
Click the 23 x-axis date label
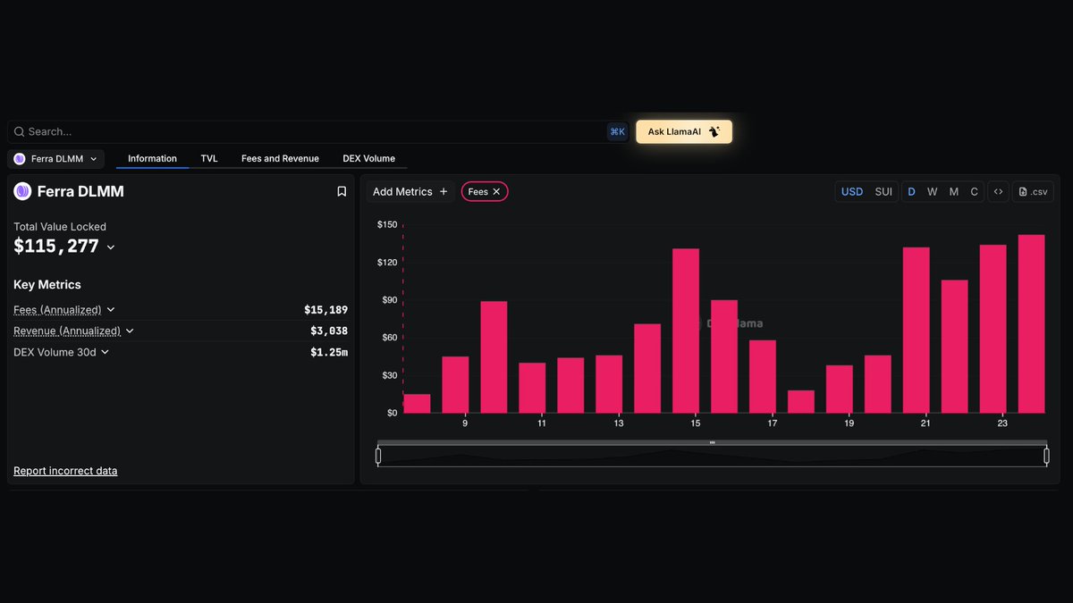[1002, 423]
